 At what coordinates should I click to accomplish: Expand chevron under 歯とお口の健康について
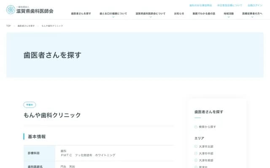(113, 17)
